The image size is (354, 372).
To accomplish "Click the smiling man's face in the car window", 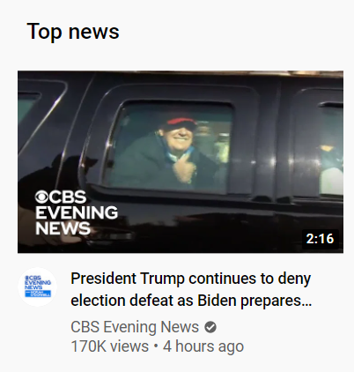I will click(x=179, y=138).
